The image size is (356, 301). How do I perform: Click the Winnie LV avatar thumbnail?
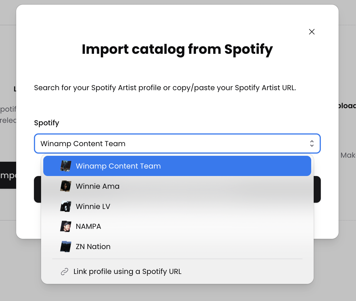click(x=66, y=206)
